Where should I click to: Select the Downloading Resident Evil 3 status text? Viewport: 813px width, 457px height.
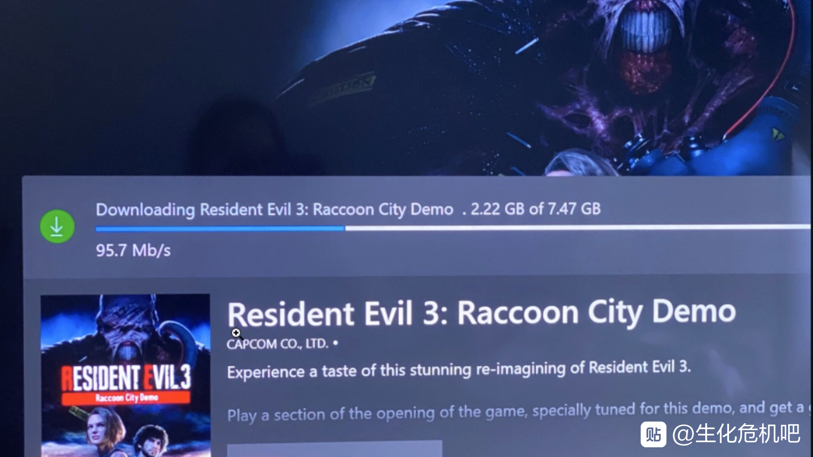[275, 210]
